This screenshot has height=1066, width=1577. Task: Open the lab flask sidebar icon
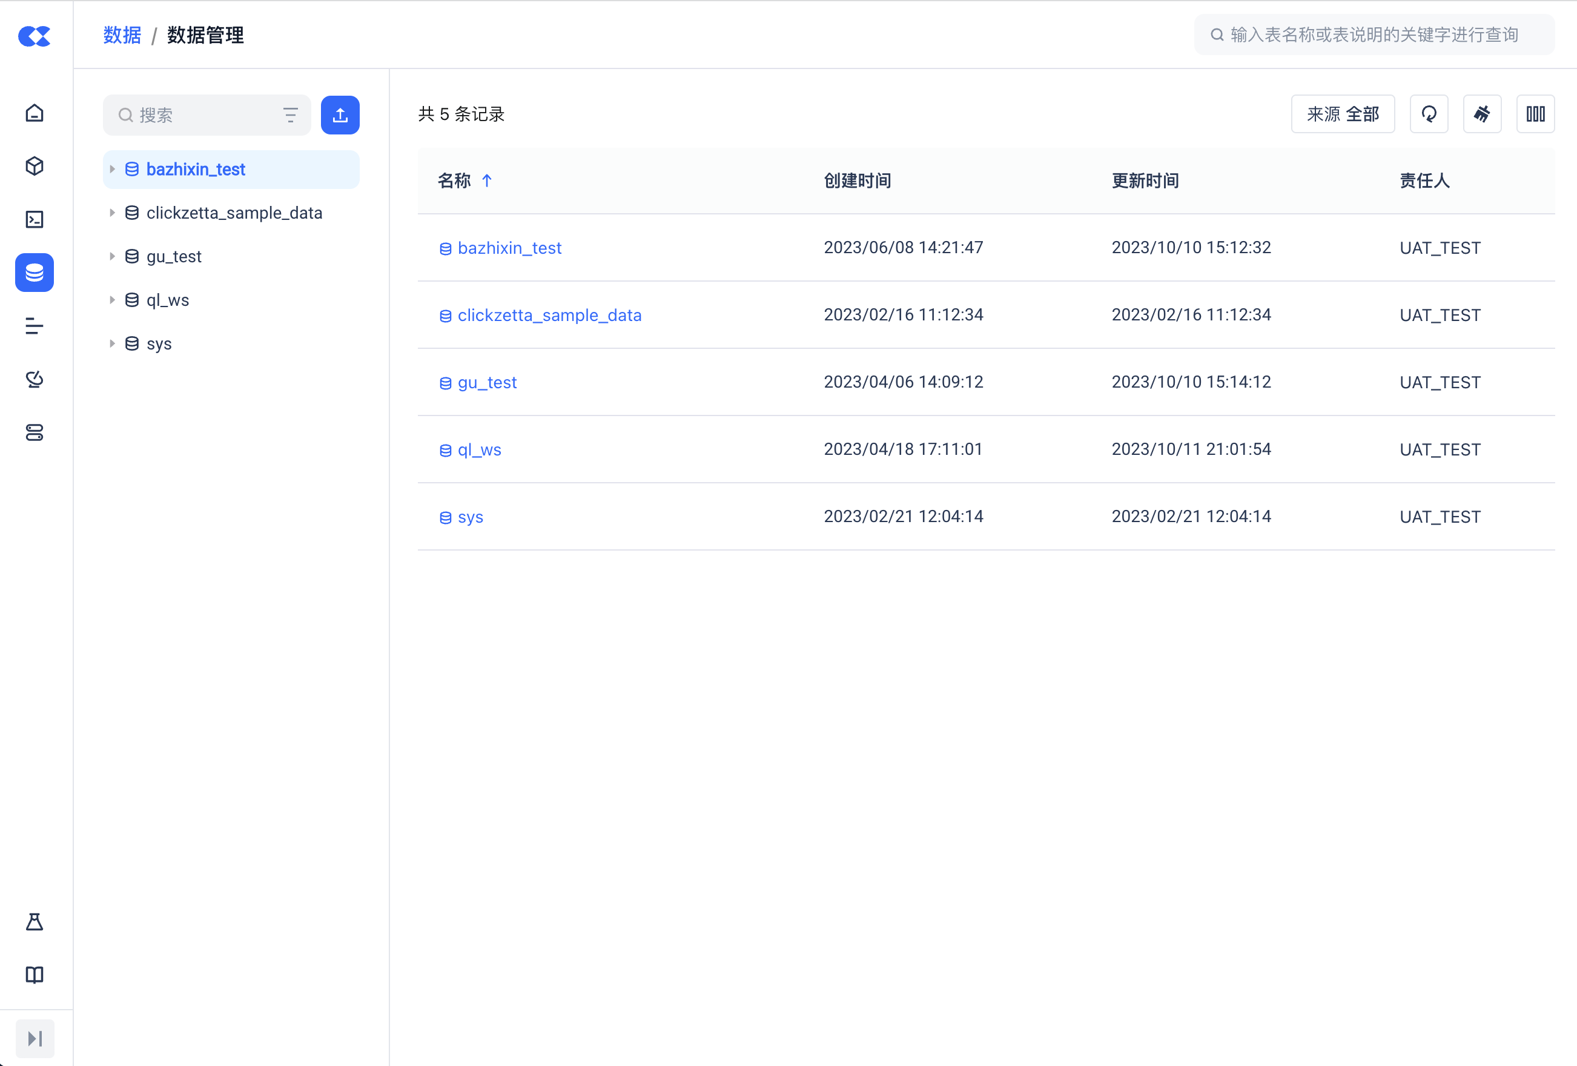tap(35, 921)
